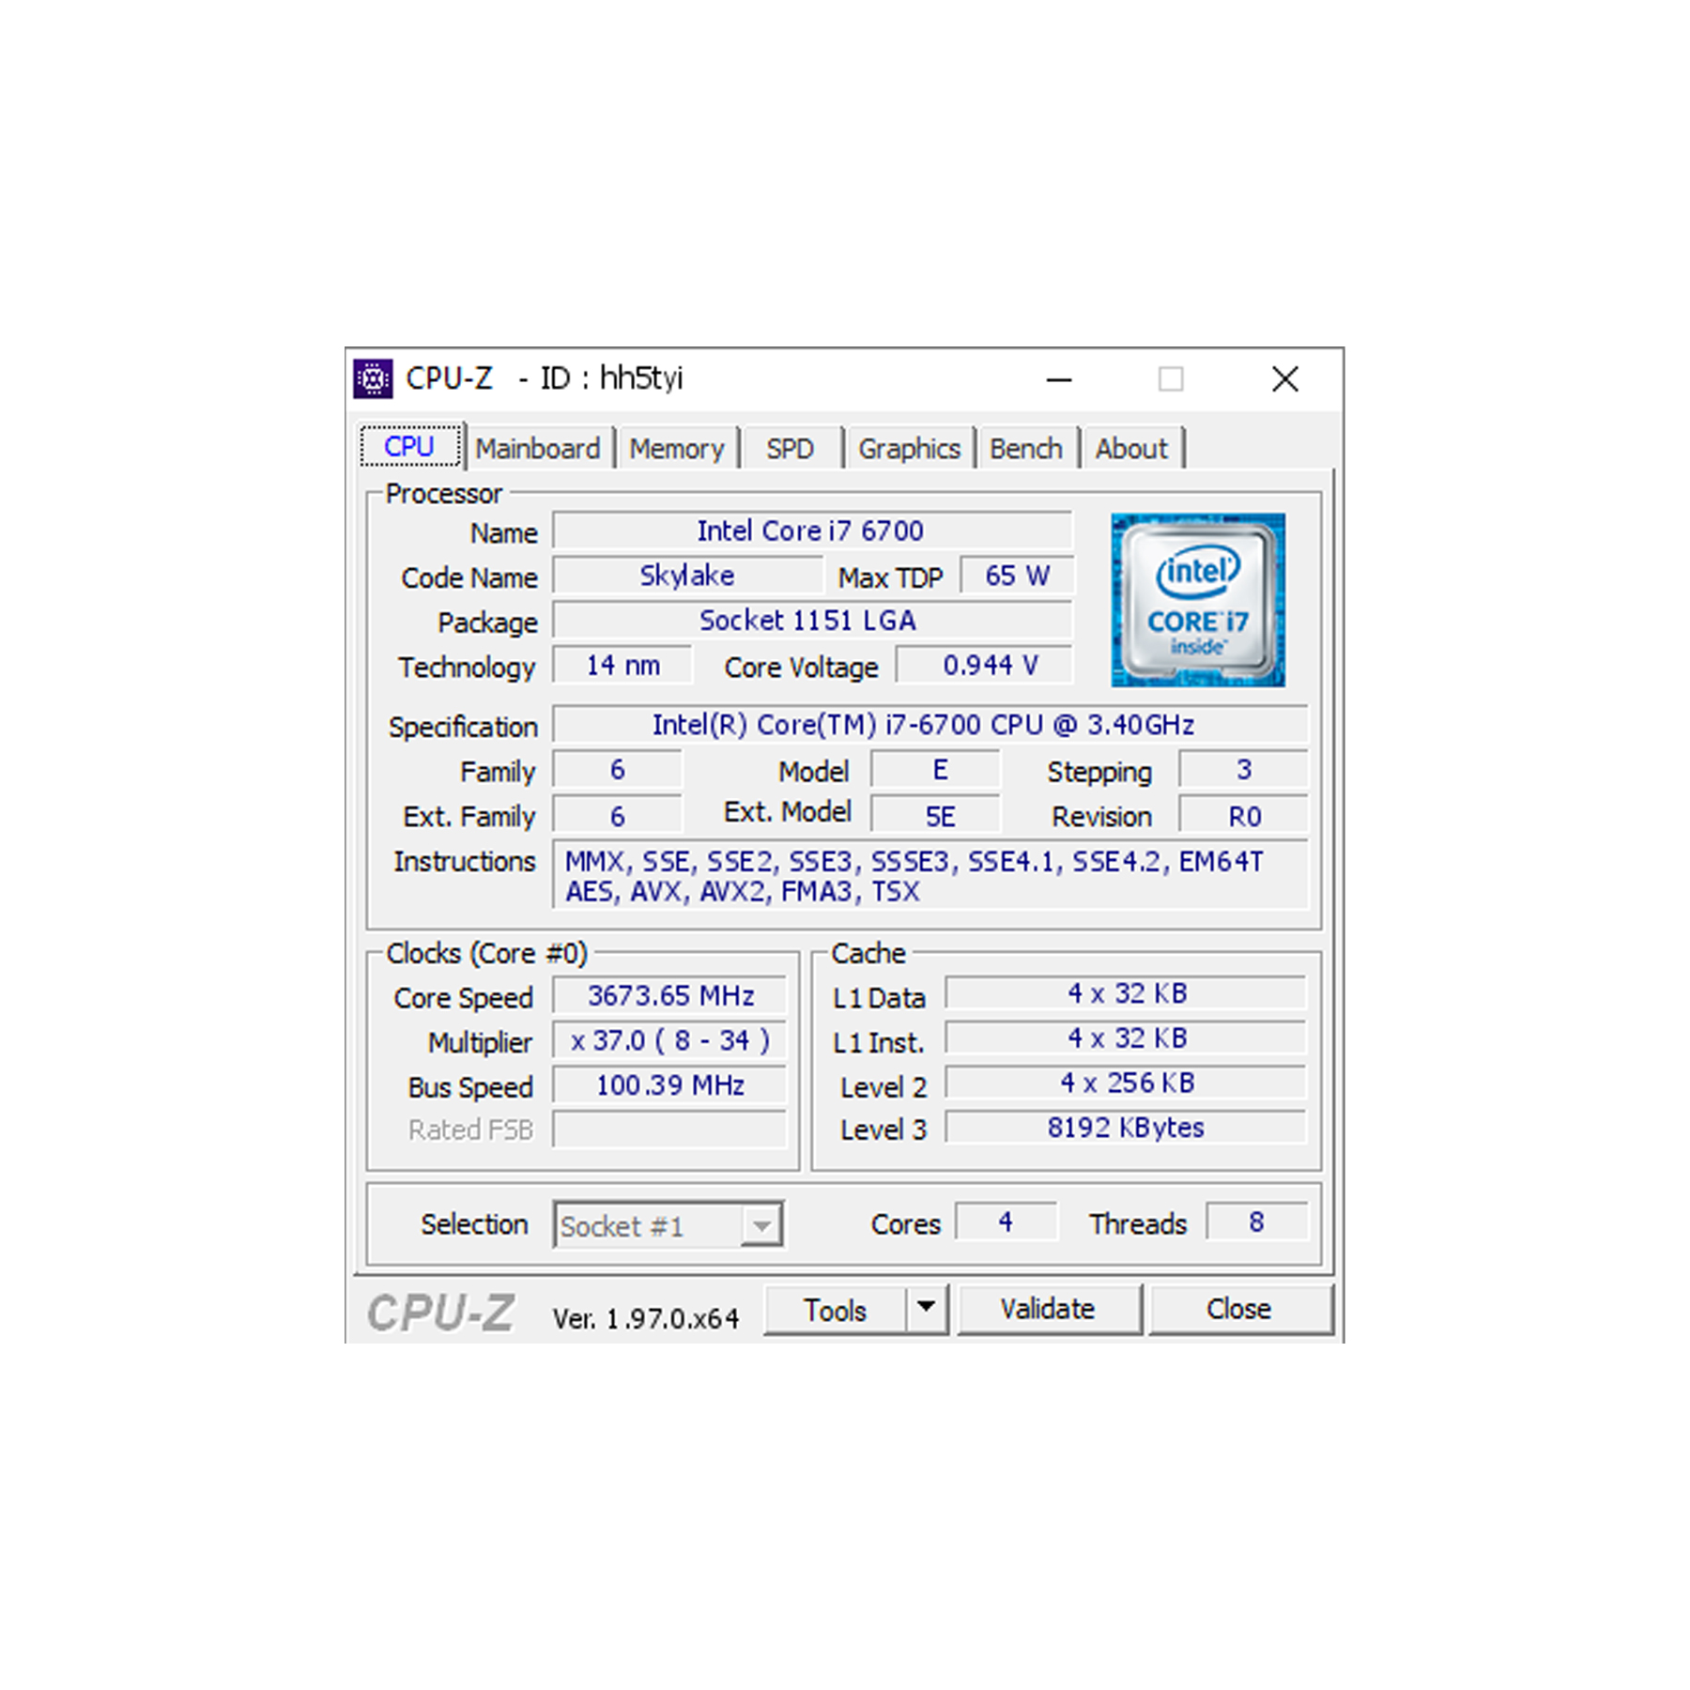Screen dimensions: 1690x1690
Task: Click the processor Name field
Action: (x=811, y=530)
